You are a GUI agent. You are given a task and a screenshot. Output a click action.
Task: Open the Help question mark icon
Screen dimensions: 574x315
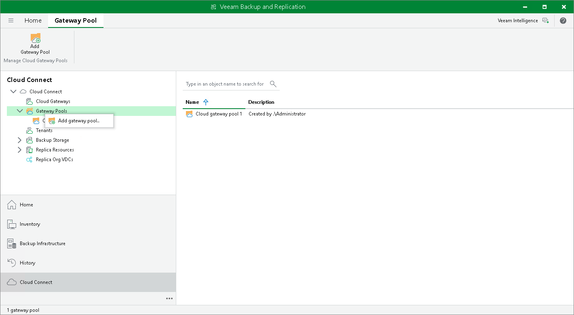click(563, 21)
